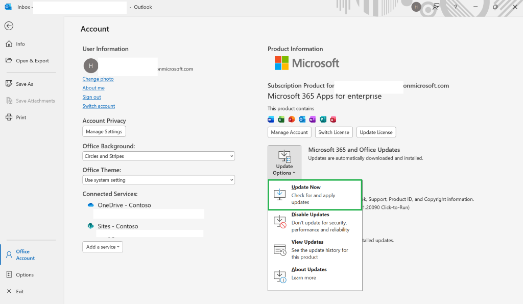Click the OneNote app icon

click(x=312, y=120)
